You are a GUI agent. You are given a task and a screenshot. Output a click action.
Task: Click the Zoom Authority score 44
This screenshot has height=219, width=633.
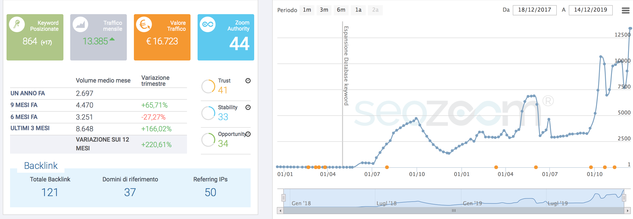pyautogui.click(x=239, y=44)
